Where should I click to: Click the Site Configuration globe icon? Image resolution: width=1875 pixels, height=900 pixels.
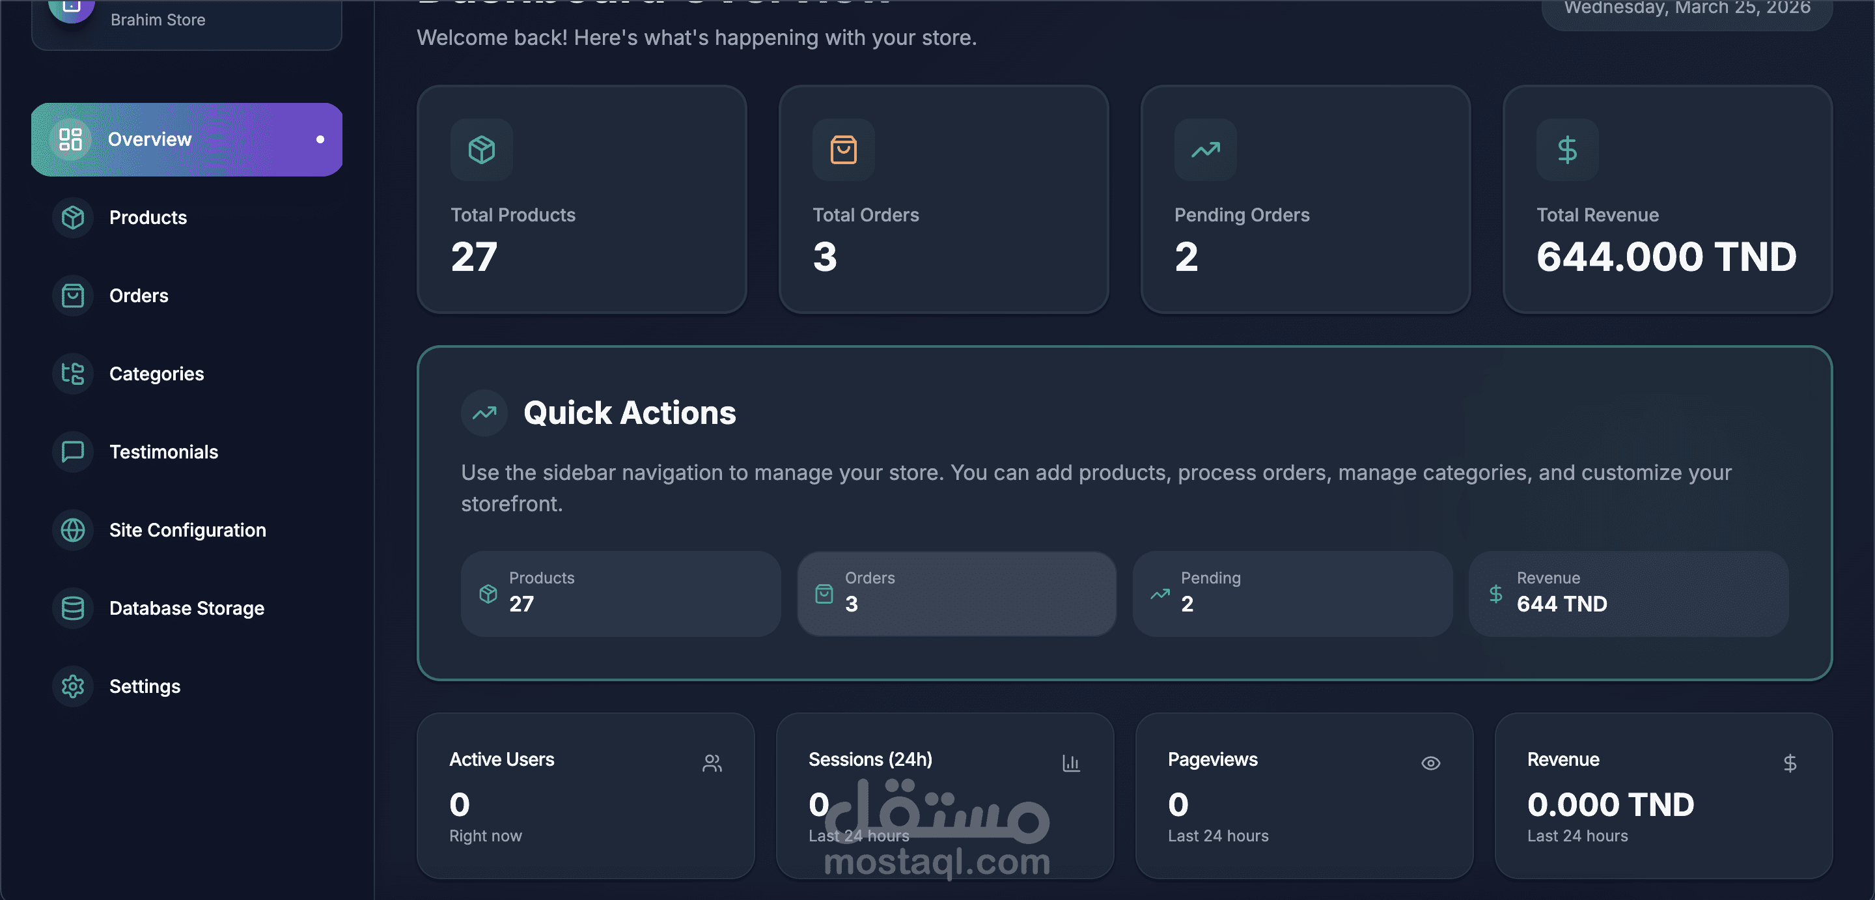[73, 529]
